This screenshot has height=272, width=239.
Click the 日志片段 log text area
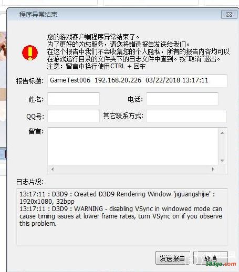(122, 216)
